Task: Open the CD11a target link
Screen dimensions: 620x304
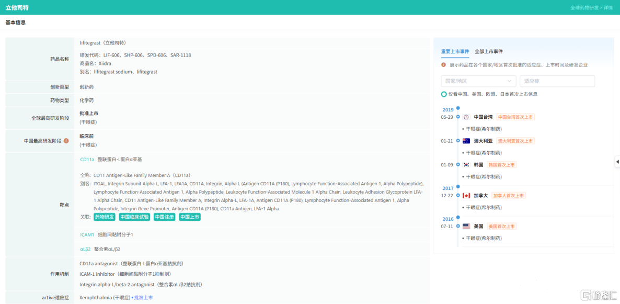Action: click(87, 159)
